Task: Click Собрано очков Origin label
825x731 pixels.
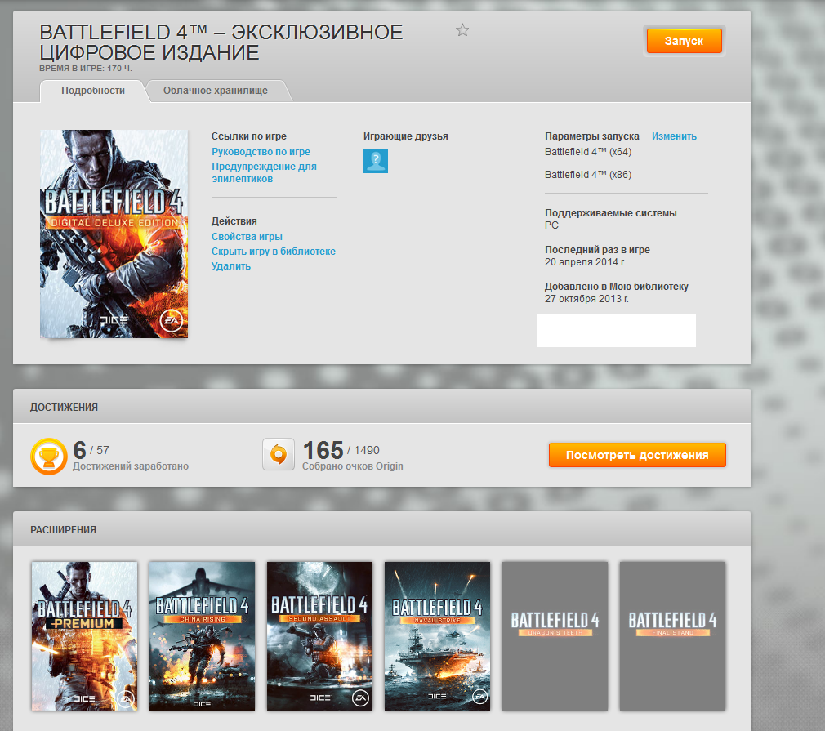Action: coord(353,466)
